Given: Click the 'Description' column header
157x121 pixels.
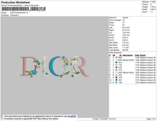Looking at the screenshot, I should click(x=128, y=55).
